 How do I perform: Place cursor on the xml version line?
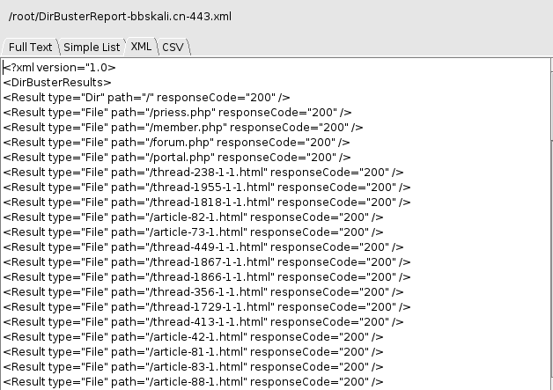60,67
